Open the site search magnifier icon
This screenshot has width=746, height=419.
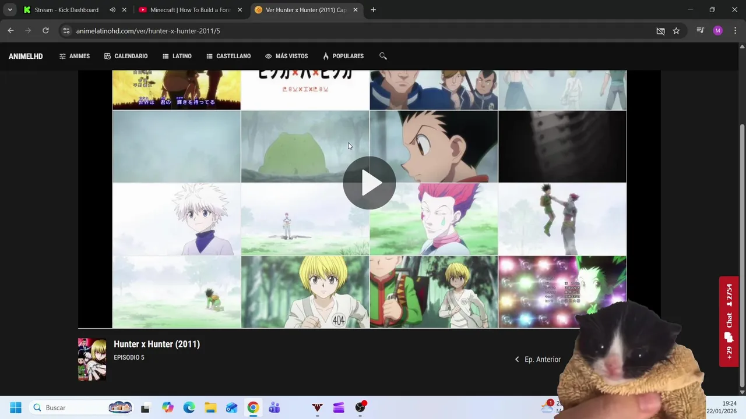(383, 56)
